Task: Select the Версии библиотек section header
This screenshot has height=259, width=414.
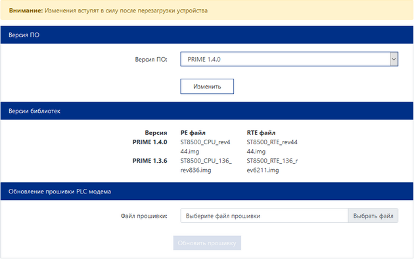Action: pos(207,111)
